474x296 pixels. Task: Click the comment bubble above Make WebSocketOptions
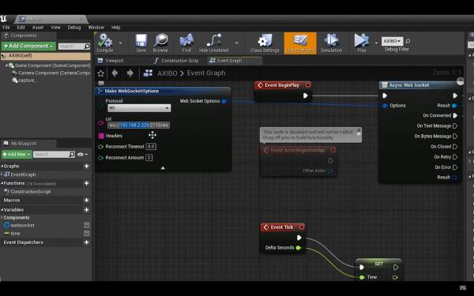tap(101, 83)
